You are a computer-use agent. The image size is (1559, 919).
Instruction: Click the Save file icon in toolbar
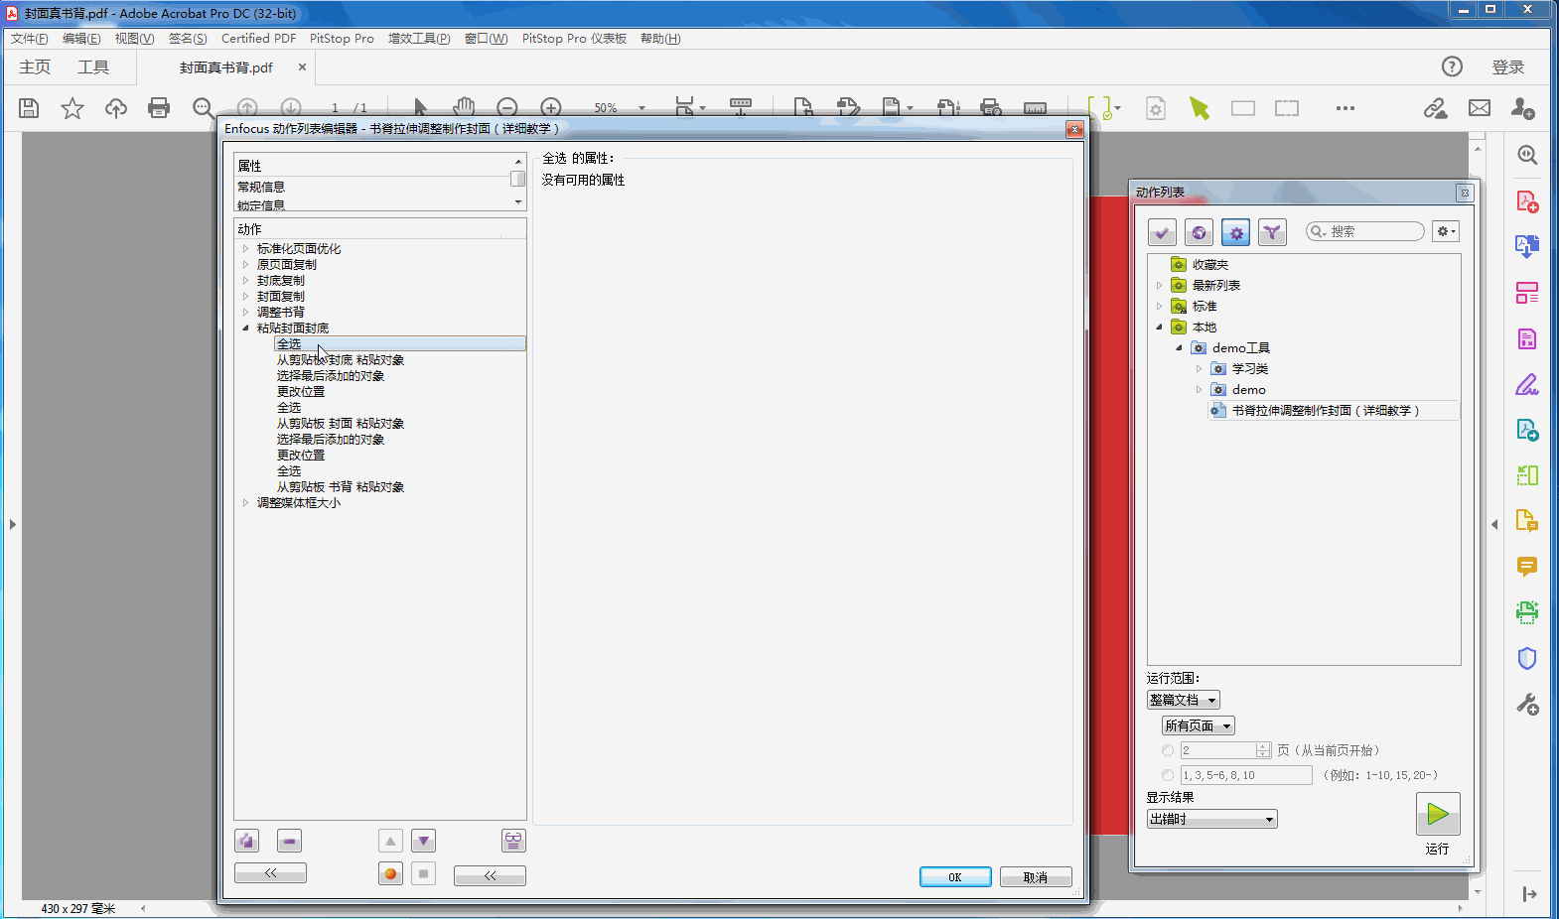(29, 108)
